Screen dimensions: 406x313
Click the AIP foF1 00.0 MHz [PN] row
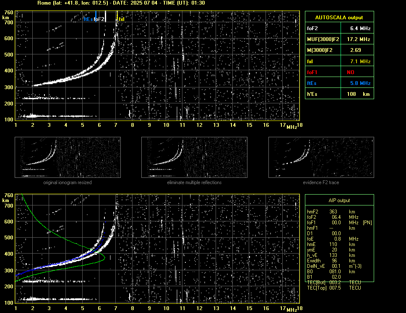click(x=339, y=222)
